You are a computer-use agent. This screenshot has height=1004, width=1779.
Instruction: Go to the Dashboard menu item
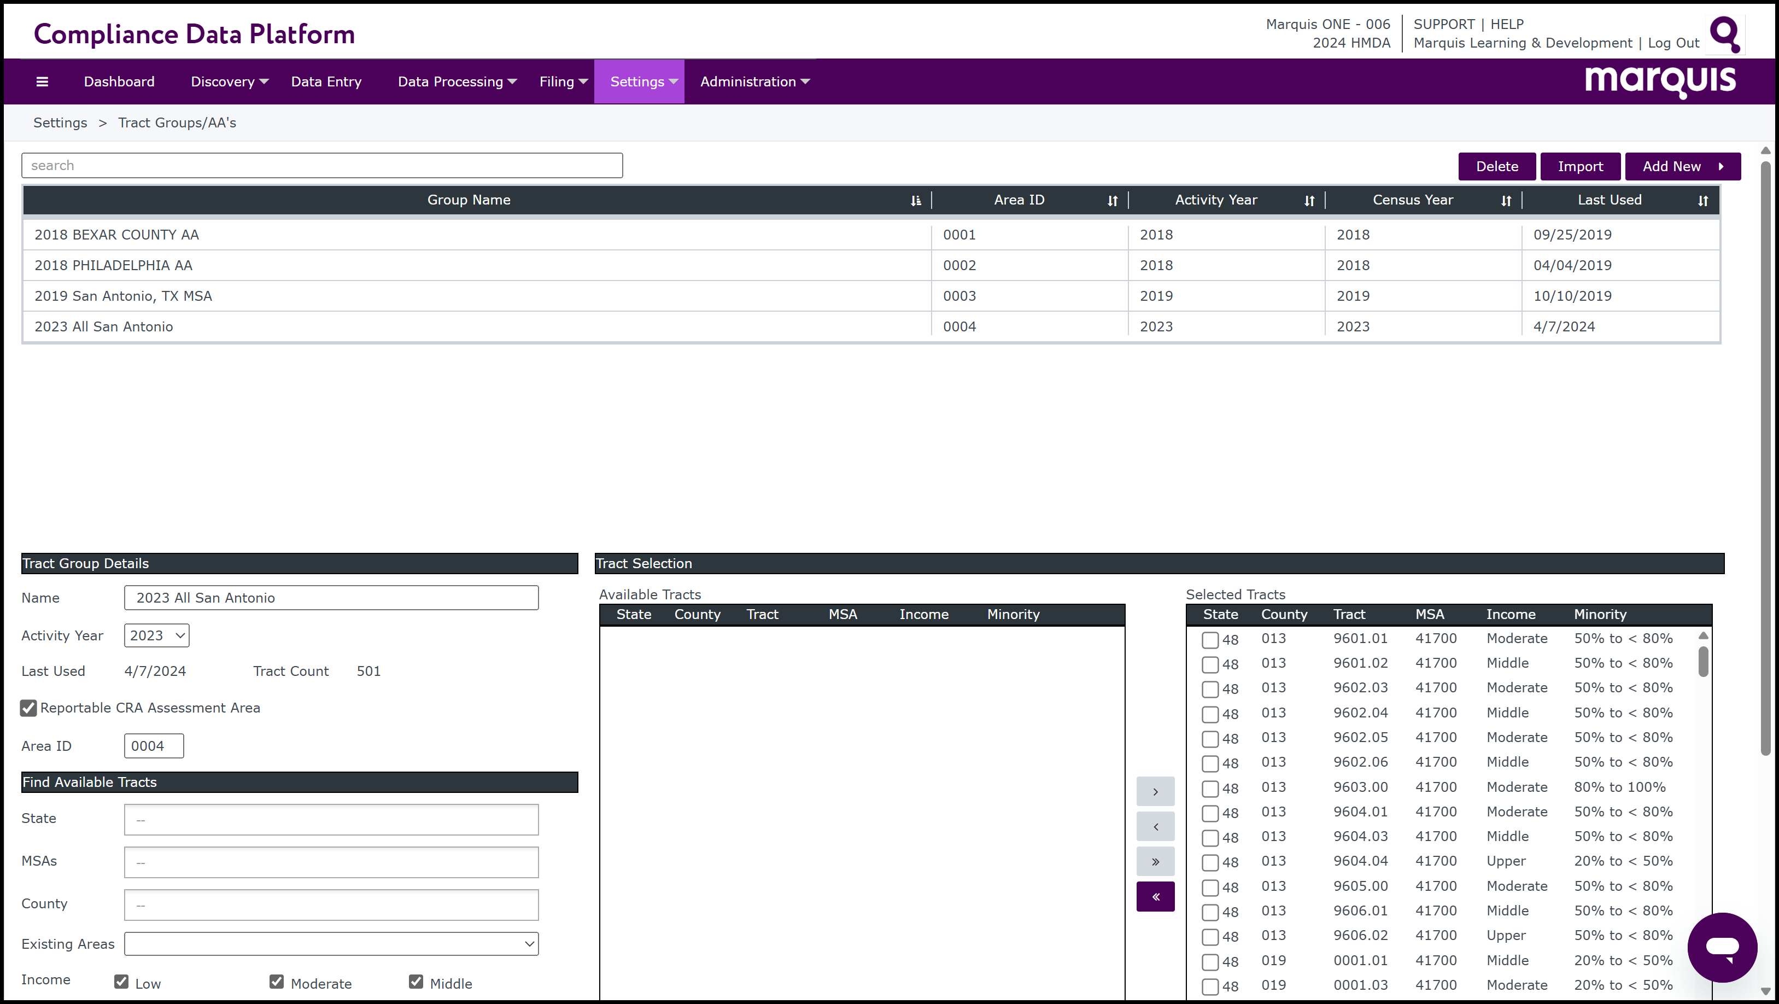click(x=119, y=81)
